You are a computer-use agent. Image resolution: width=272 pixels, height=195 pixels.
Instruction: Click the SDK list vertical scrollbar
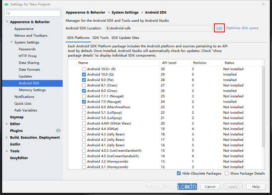(x=263, y=107)
